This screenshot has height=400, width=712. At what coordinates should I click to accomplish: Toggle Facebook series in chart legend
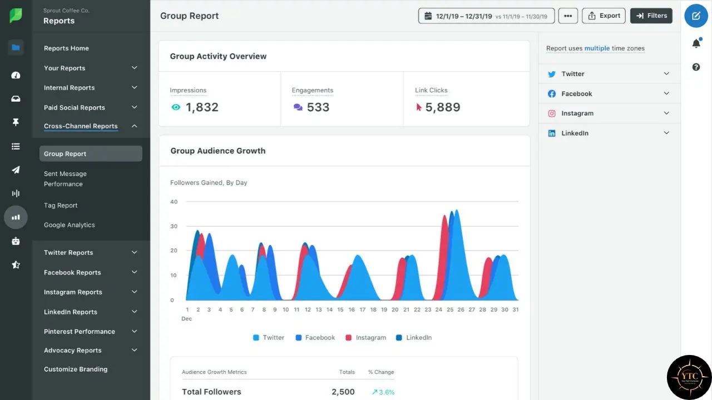coord(315,337)
